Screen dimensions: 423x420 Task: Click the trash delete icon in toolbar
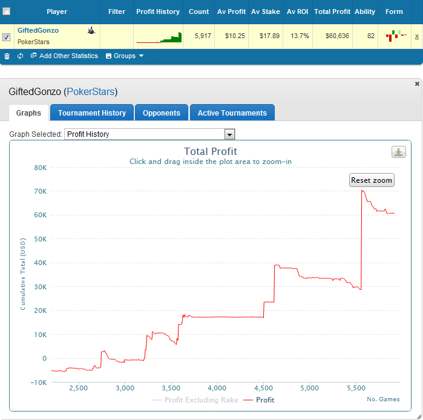(7, 56)
